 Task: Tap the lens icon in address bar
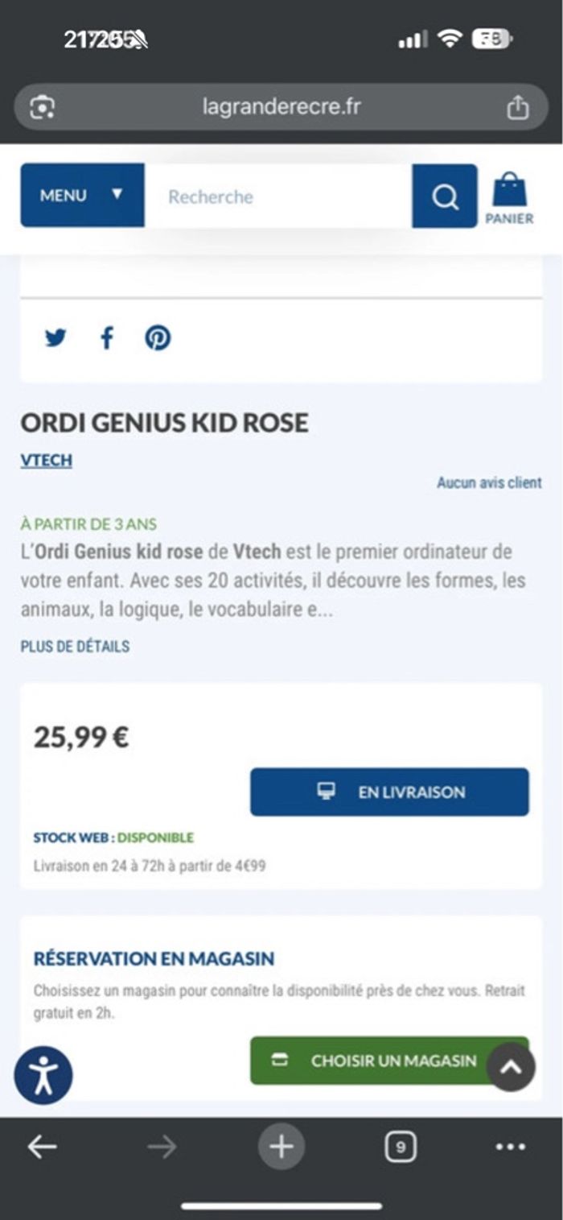(x=42, y=107)
